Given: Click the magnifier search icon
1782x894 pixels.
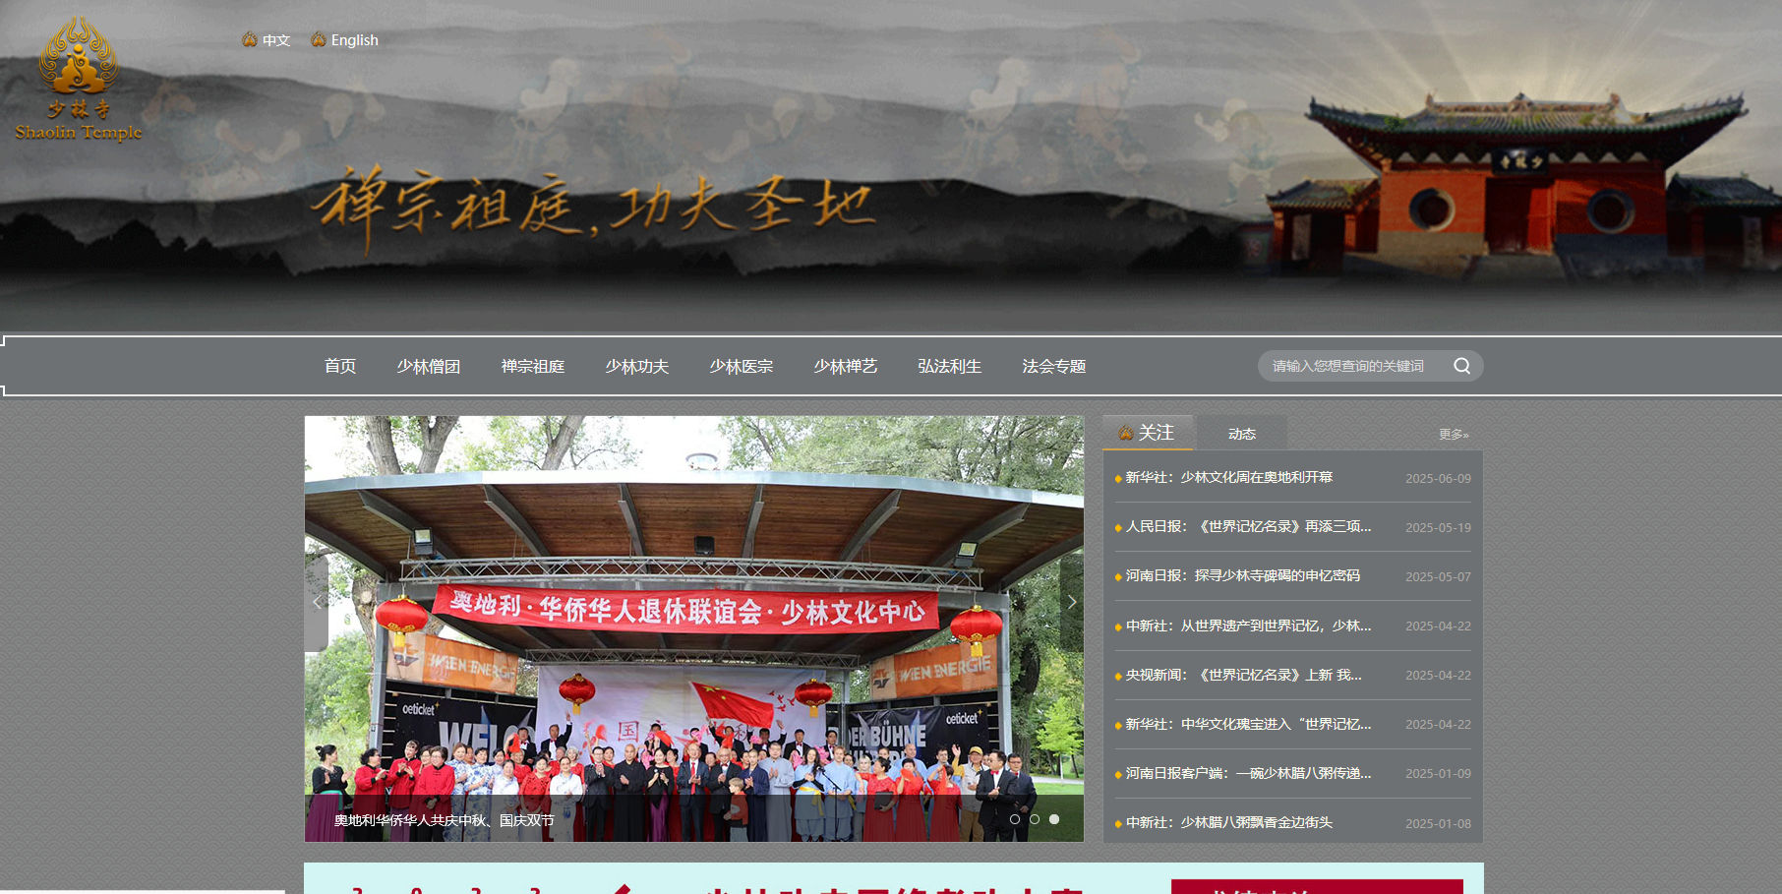Looking at the screenshot, I should pos(1462,365).
